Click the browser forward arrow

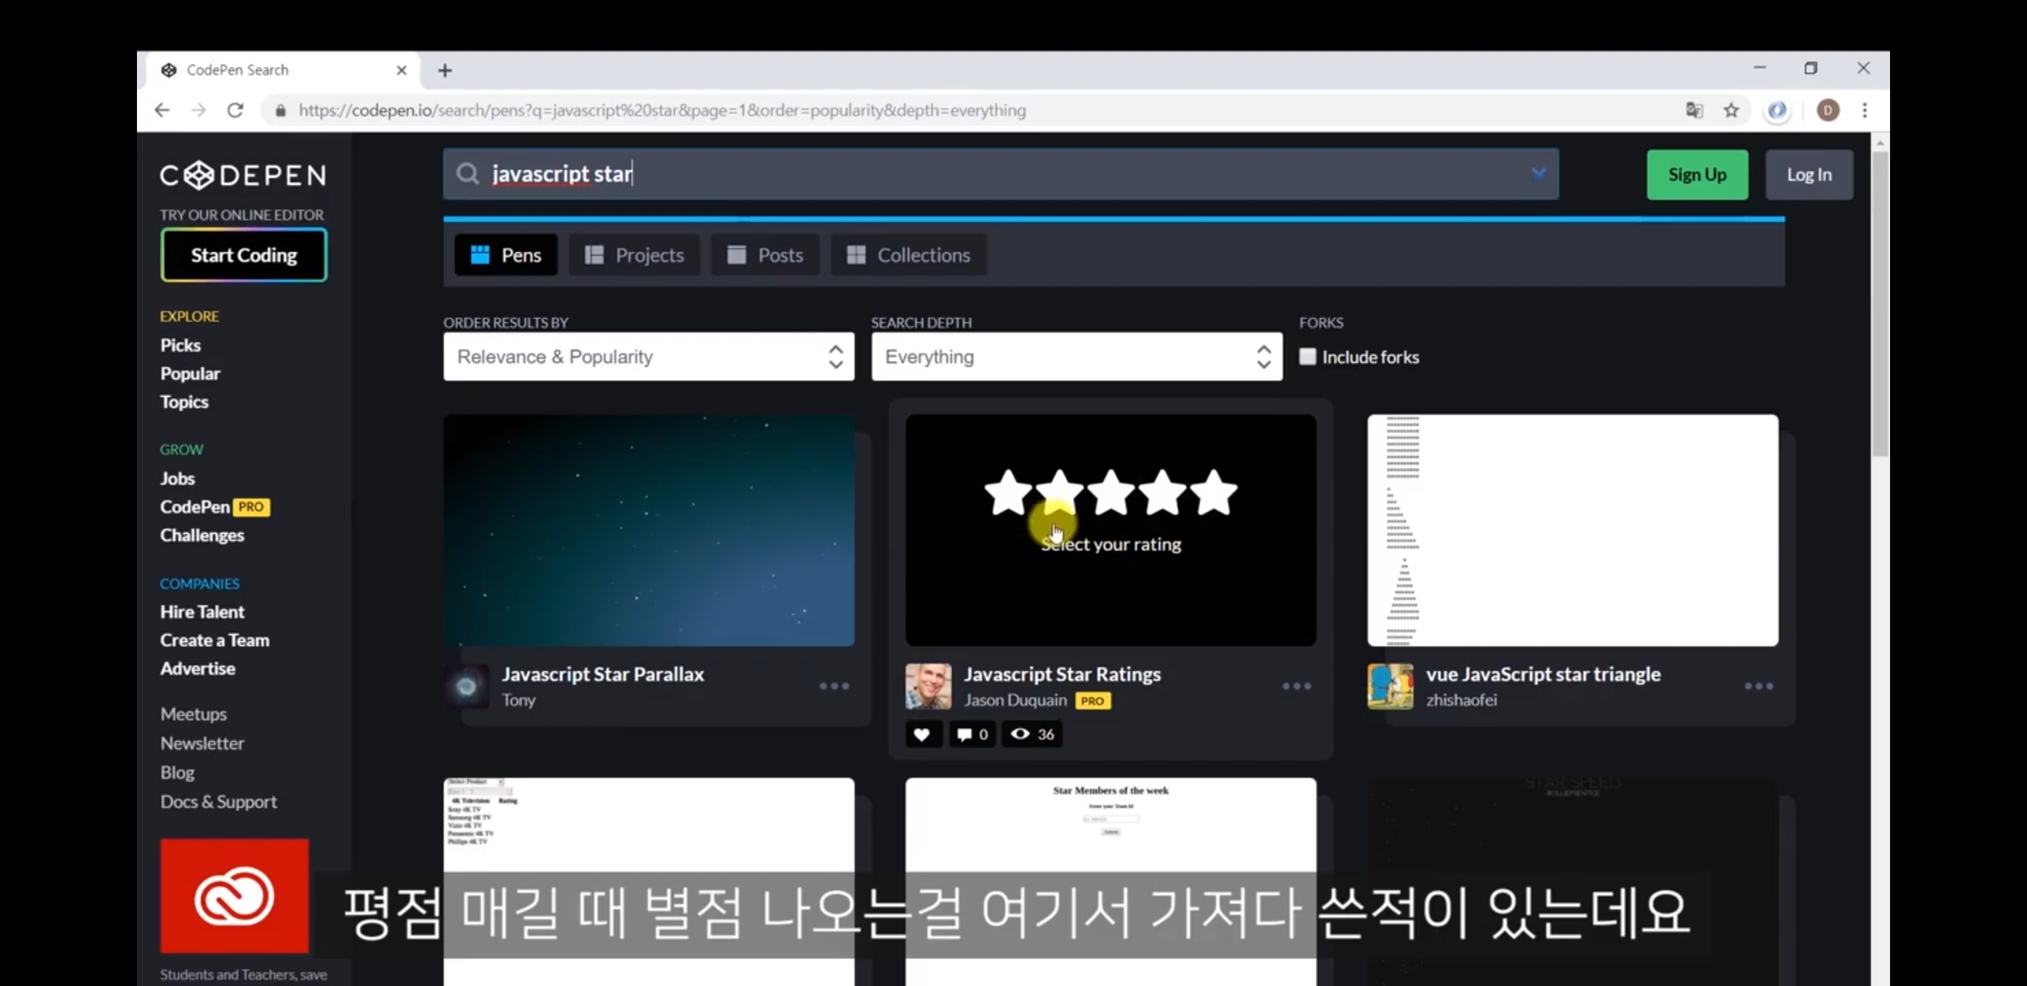coord(199,110)
